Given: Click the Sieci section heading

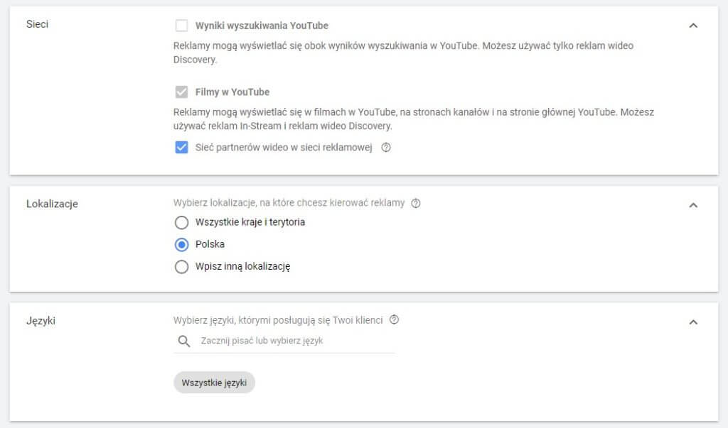Looking at the screenshot, I should pos(37,25).
